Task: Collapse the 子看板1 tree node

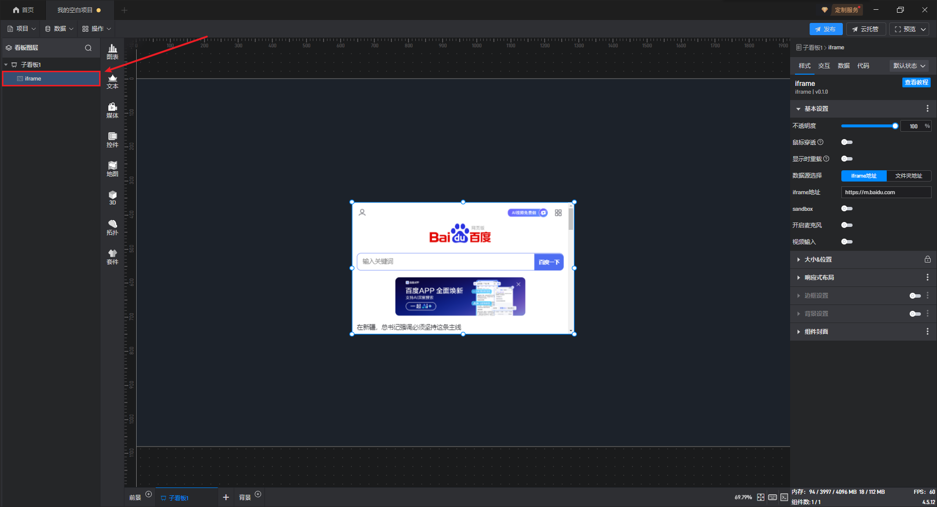Action: coord(6,65)
